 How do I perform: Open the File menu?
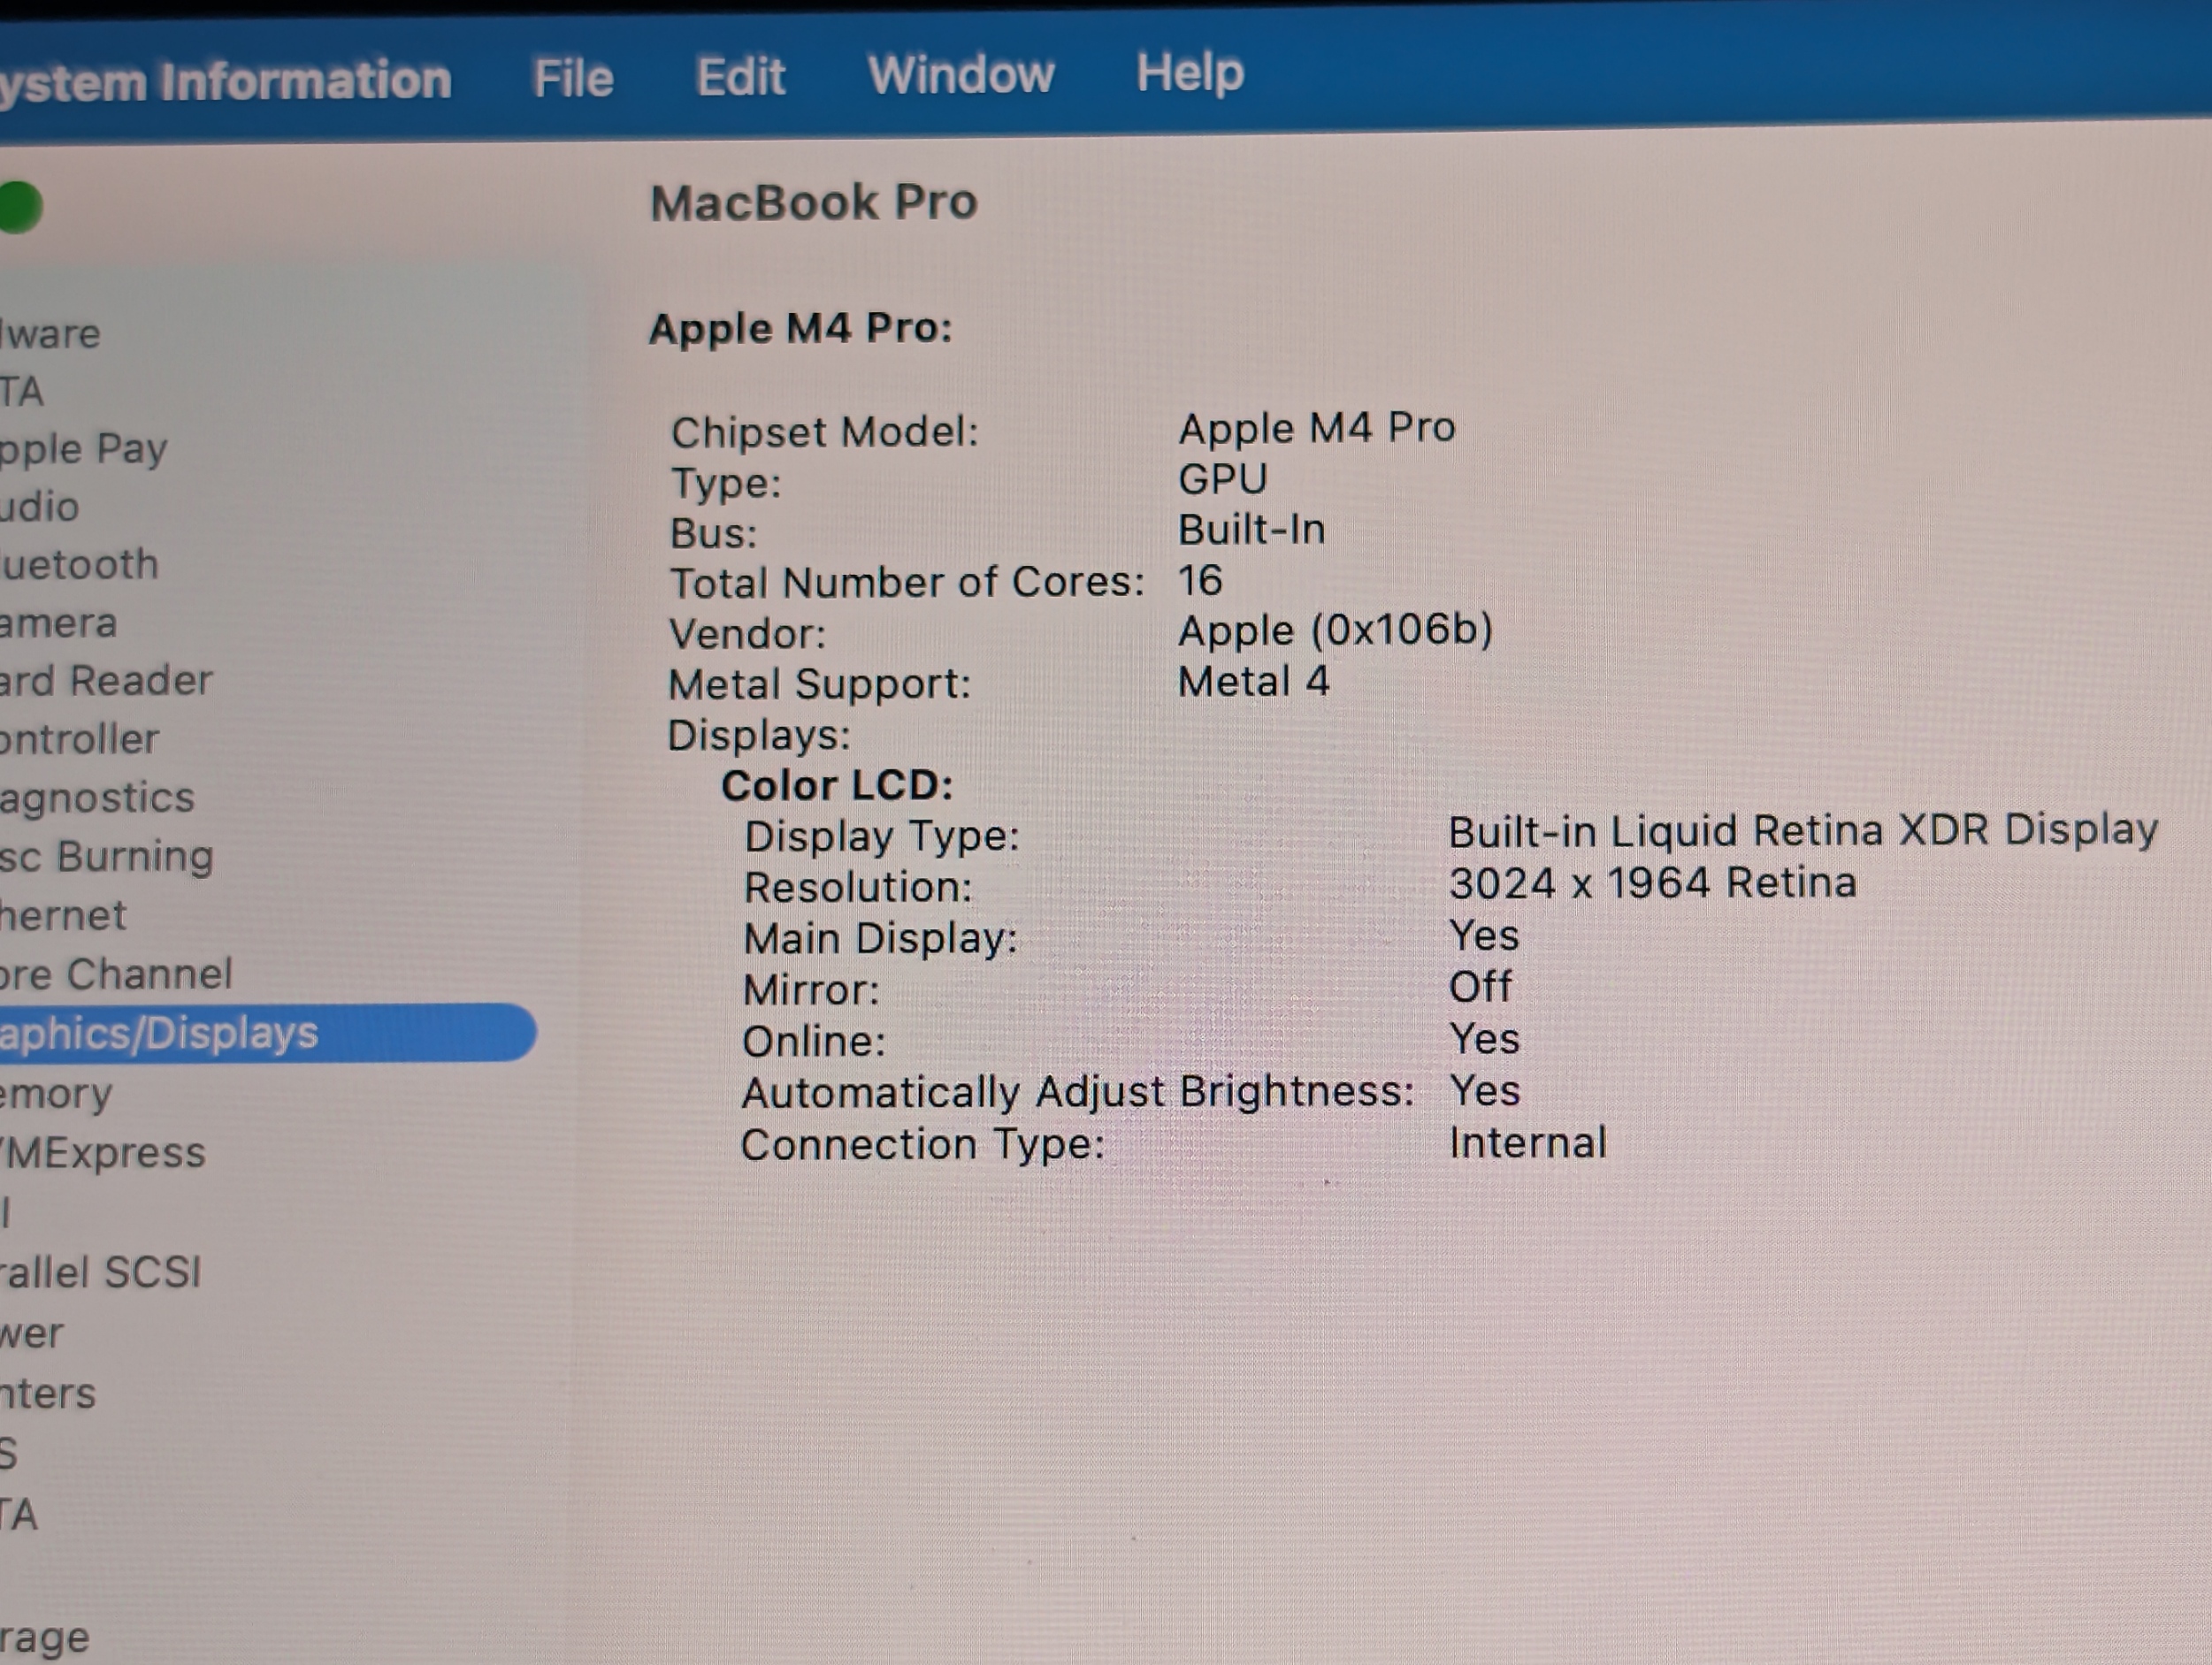(x=573, y=78)
